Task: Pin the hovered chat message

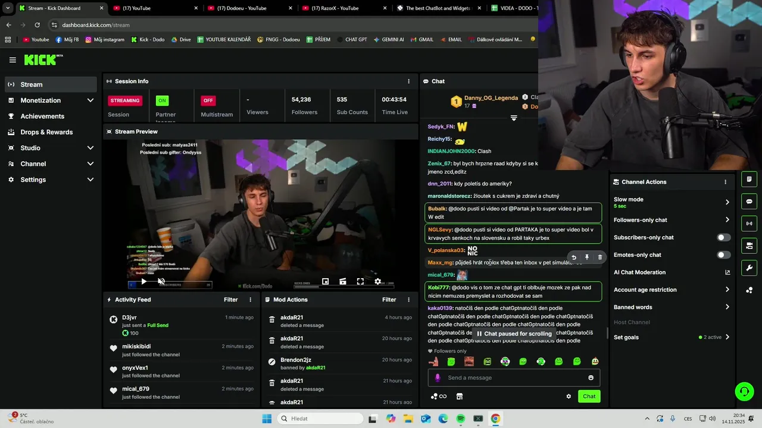Action: [x=587, y=257]
